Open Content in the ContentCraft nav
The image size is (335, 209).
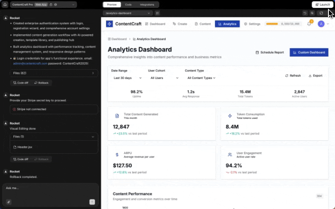(x=203, y=24)
